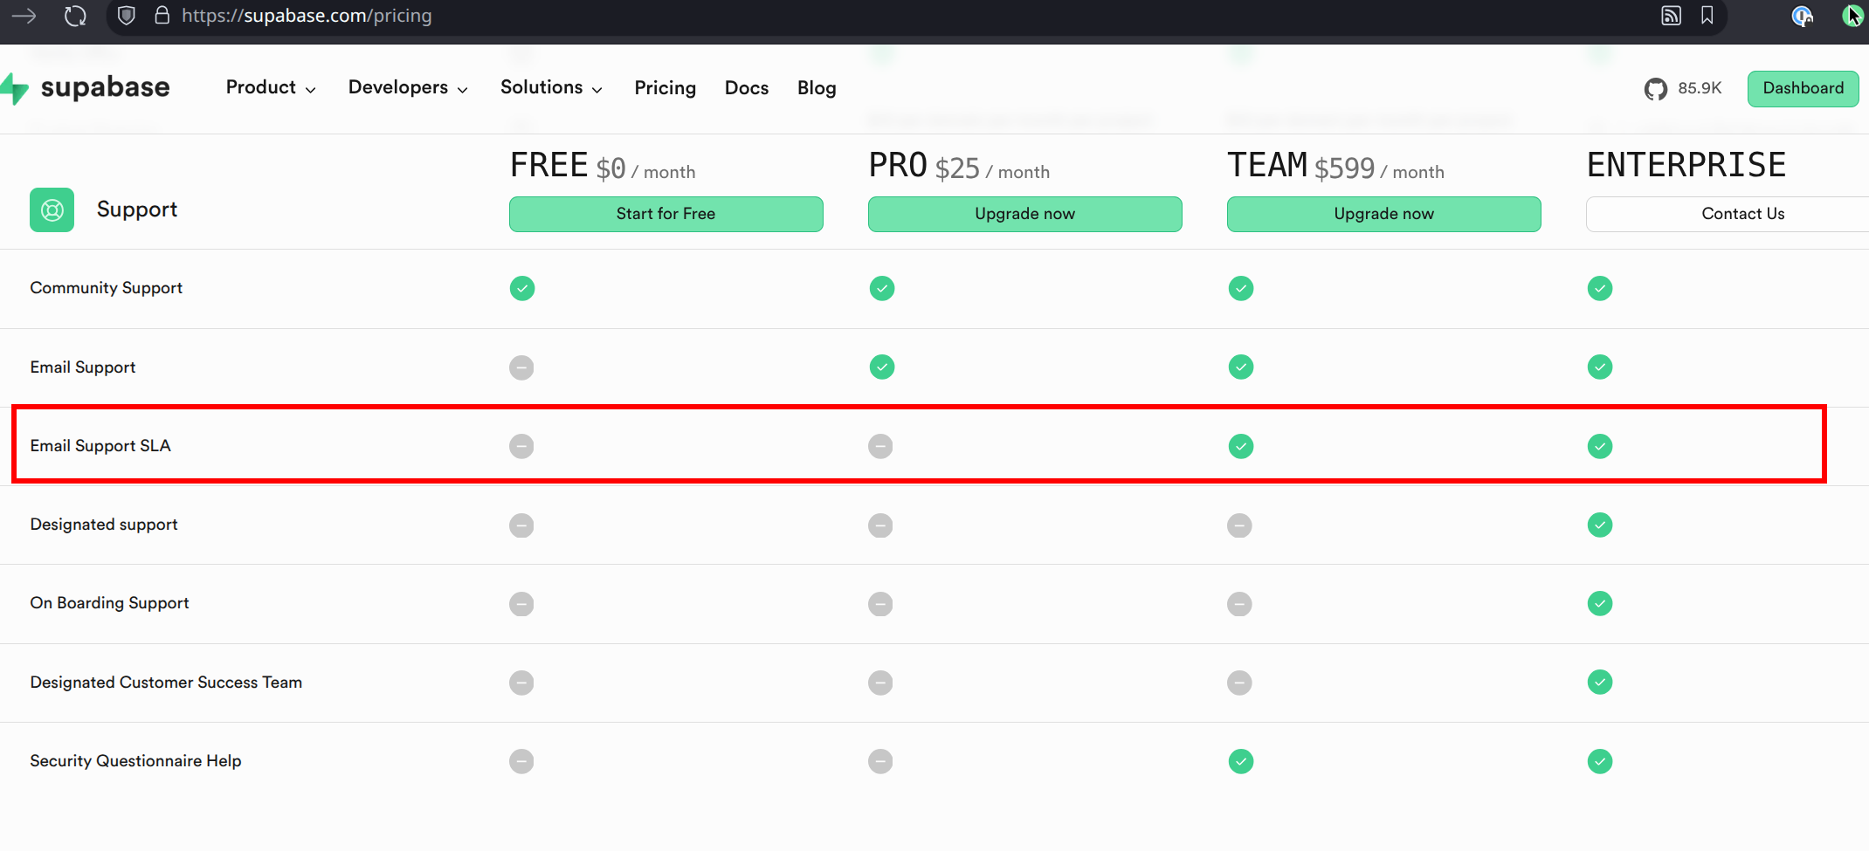Expand the Solutions menu
Screen dimensions: 1869x851
pos(551,87)
